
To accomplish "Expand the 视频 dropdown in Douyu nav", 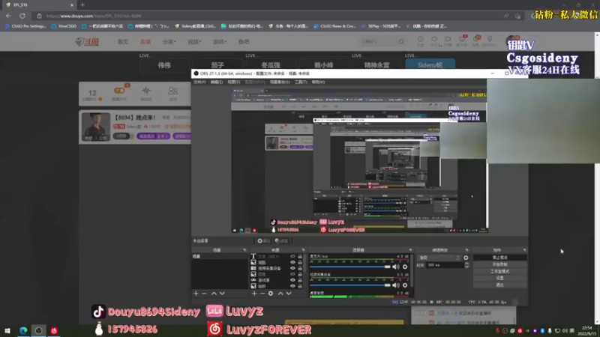I will click(194, 42).
